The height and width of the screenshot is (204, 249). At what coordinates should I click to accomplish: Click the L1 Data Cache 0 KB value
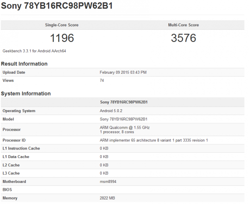click(x=104, y=157)
